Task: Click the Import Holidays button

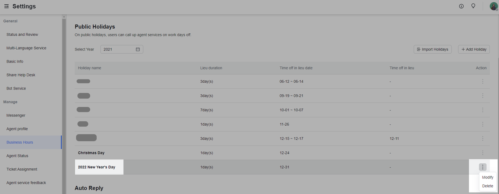Action: [432, 49]
